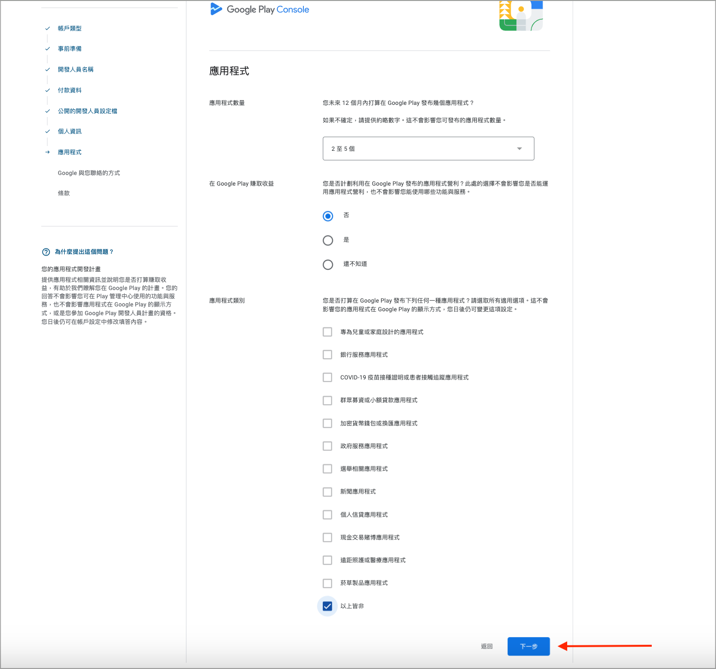Image resolution: width=716 pixels, height=669 pixels.
Task: Click the 應用程式 page heading
Action: (x=229, y=71)
